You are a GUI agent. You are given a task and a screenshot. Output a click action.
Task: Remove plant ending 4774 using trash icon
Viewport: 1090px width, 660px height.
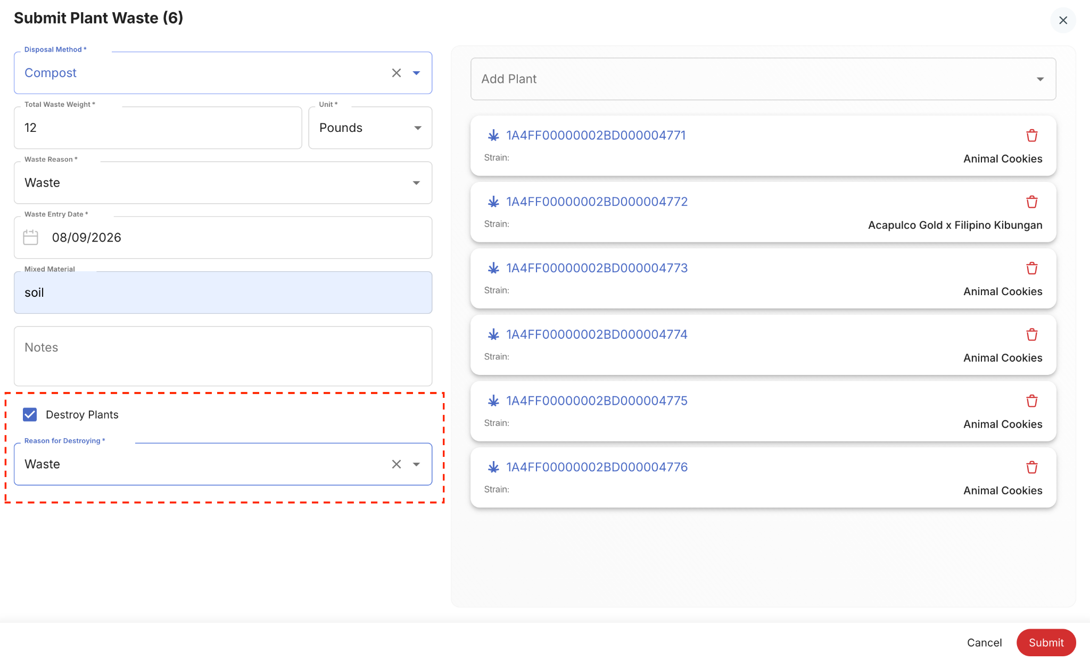1031,335
